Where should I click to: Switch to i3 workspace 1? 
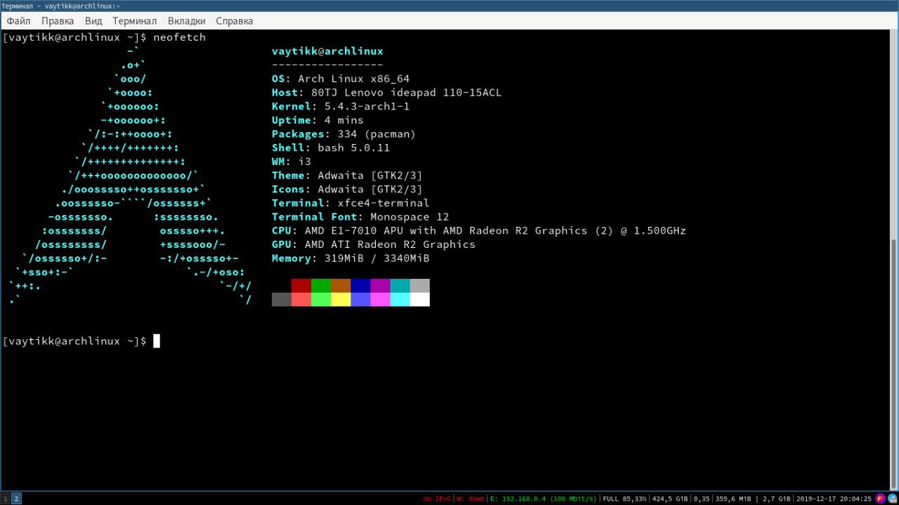click(5, 499)
